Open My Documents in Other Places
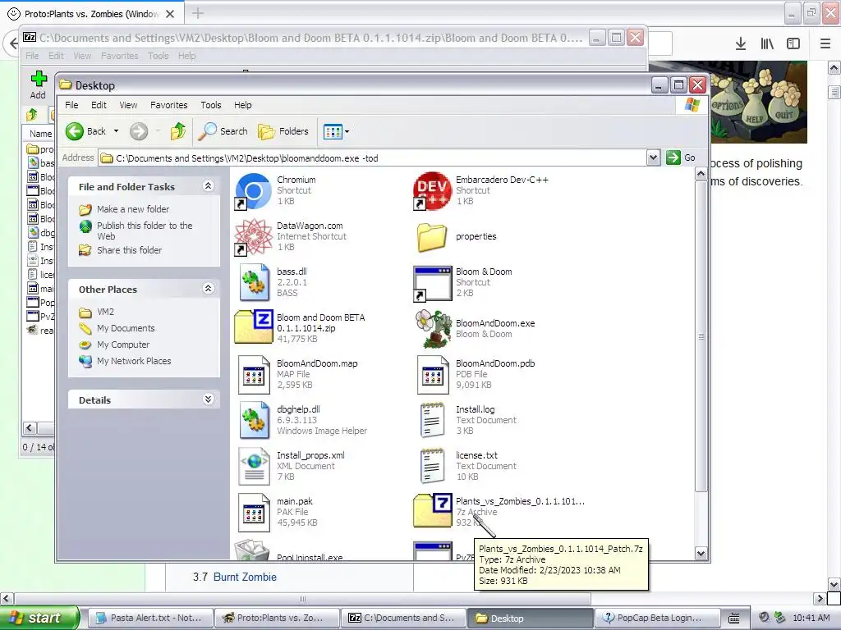Image resolution: width=841 pixels, height=630 pixels. (x=126, y=328)
